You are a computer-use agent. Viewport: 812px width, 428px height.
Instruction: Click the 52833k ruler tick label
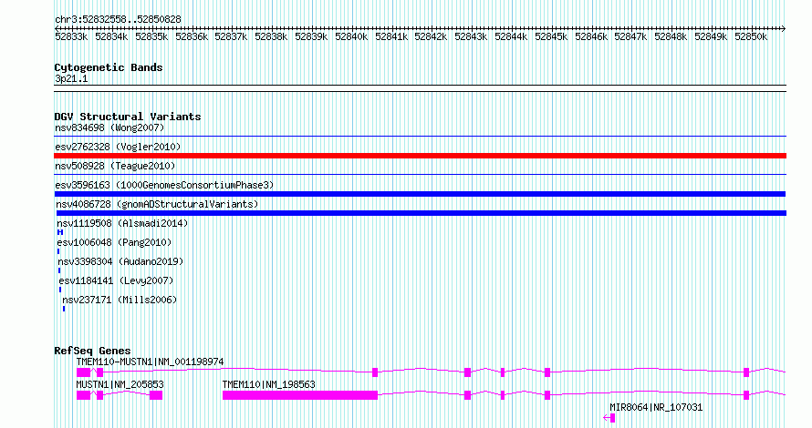[71, 36]
